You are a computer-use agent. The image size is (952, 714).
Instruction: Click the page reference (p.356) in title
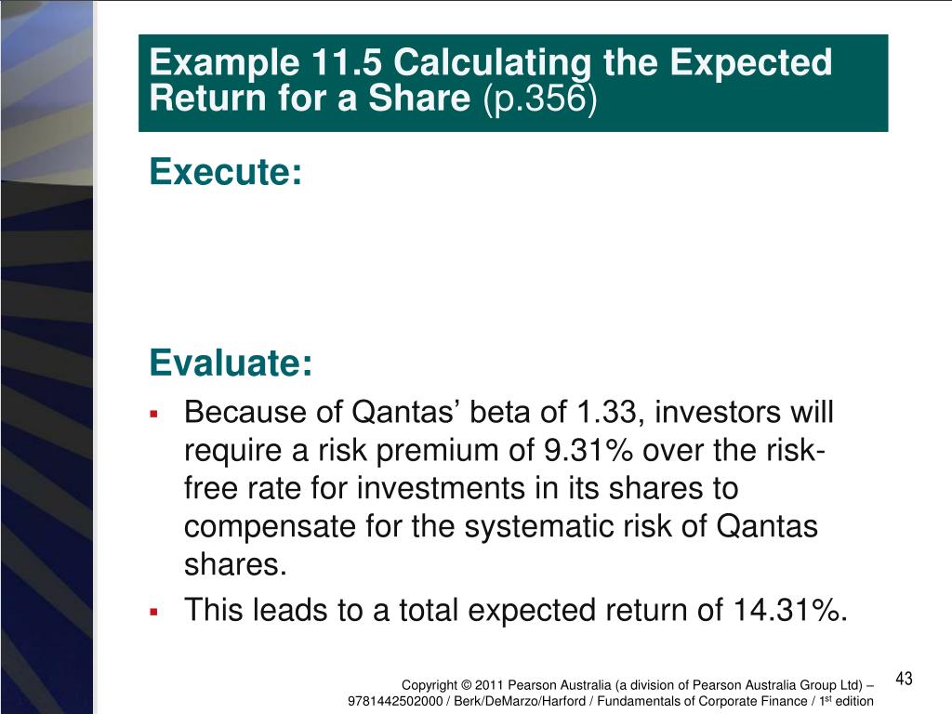pyautogui.click(x=538, y=99)
